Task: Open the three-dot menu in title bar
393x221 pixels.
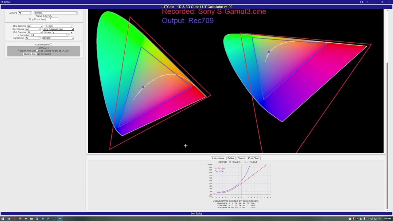Action: [x=368, y=2]
